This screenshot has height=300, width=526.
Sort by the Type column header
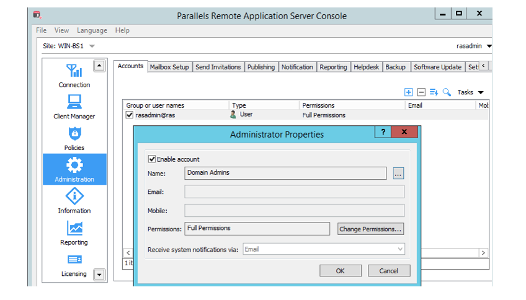(264, 105)
